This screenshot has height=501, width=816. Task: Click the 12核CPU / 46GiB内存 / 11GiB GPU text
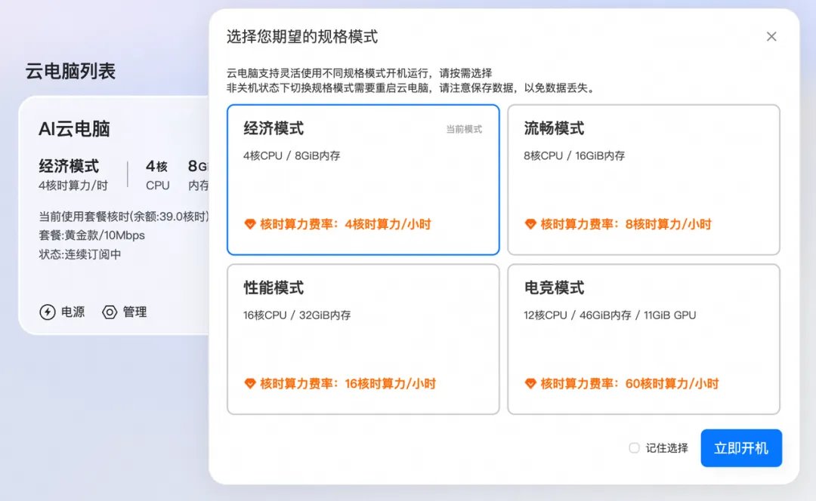point(610,315)
